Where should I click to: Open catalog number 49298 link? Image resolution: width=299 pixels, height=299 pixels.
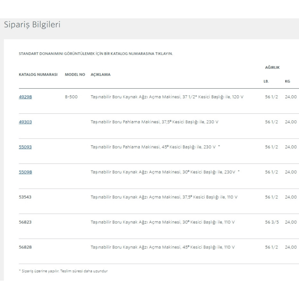pyautogui.click(x=25, y=97)
